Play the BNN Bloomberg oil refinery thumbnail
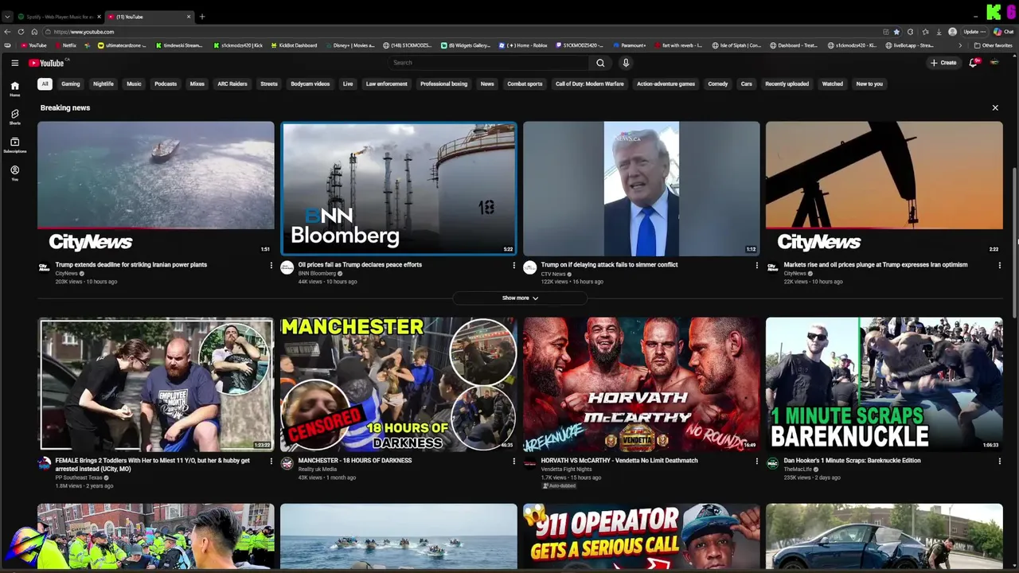The image size is (1019, 573). [399, 189]
